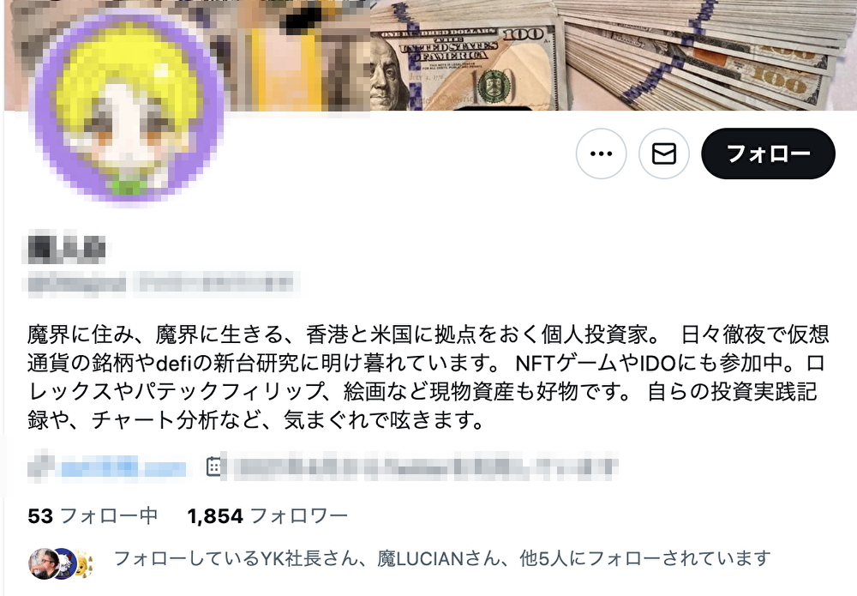Open 他5人 other mutual followers link
Viewport: 857px width, 596px height.
click(544, 558)
